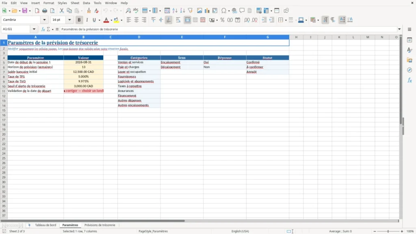Select column H header

coord(296,37)
